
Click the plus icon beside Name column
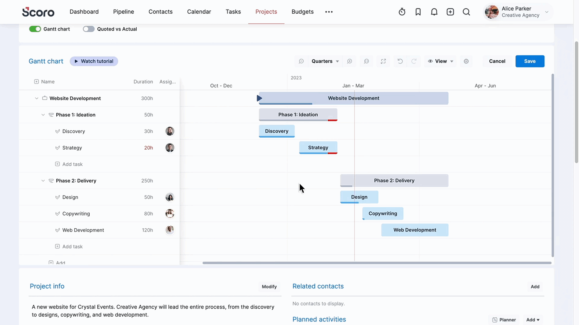pos(37,81)
